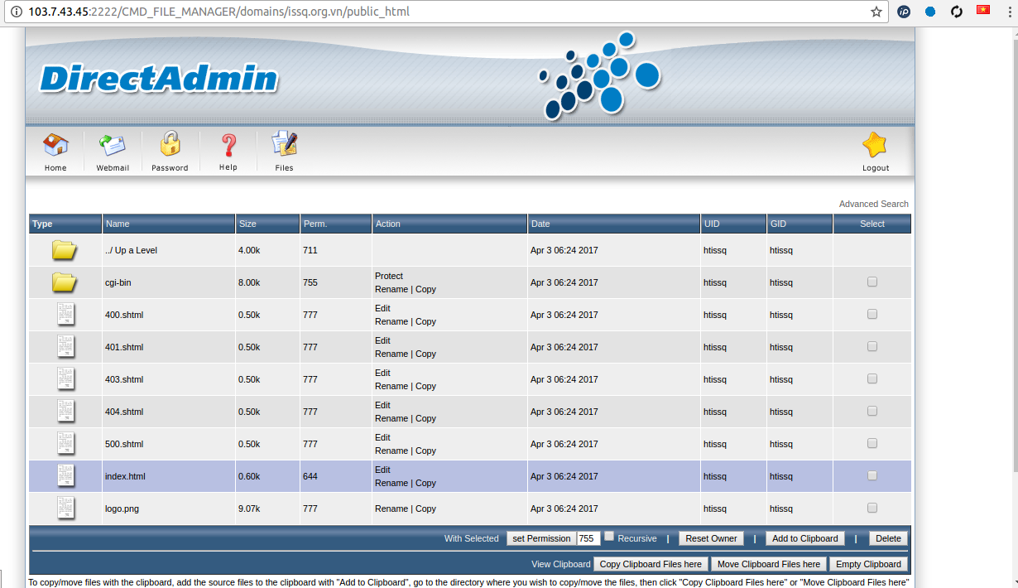Open the Advanced Search link
This screenshot has height=588, width=1018.
[874, 204]
